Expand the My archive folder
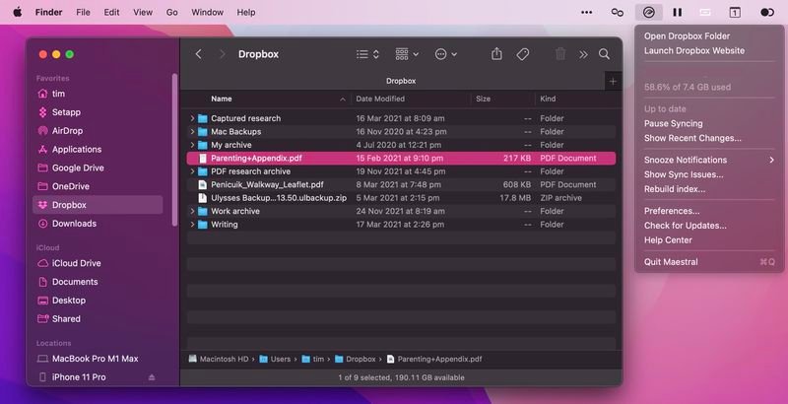This screenshot has height=404, width=788. (192, 145)
